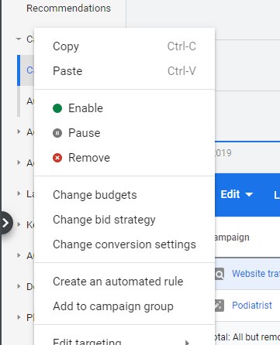Click the gray Pause status icon

click(x=57, y=133)
